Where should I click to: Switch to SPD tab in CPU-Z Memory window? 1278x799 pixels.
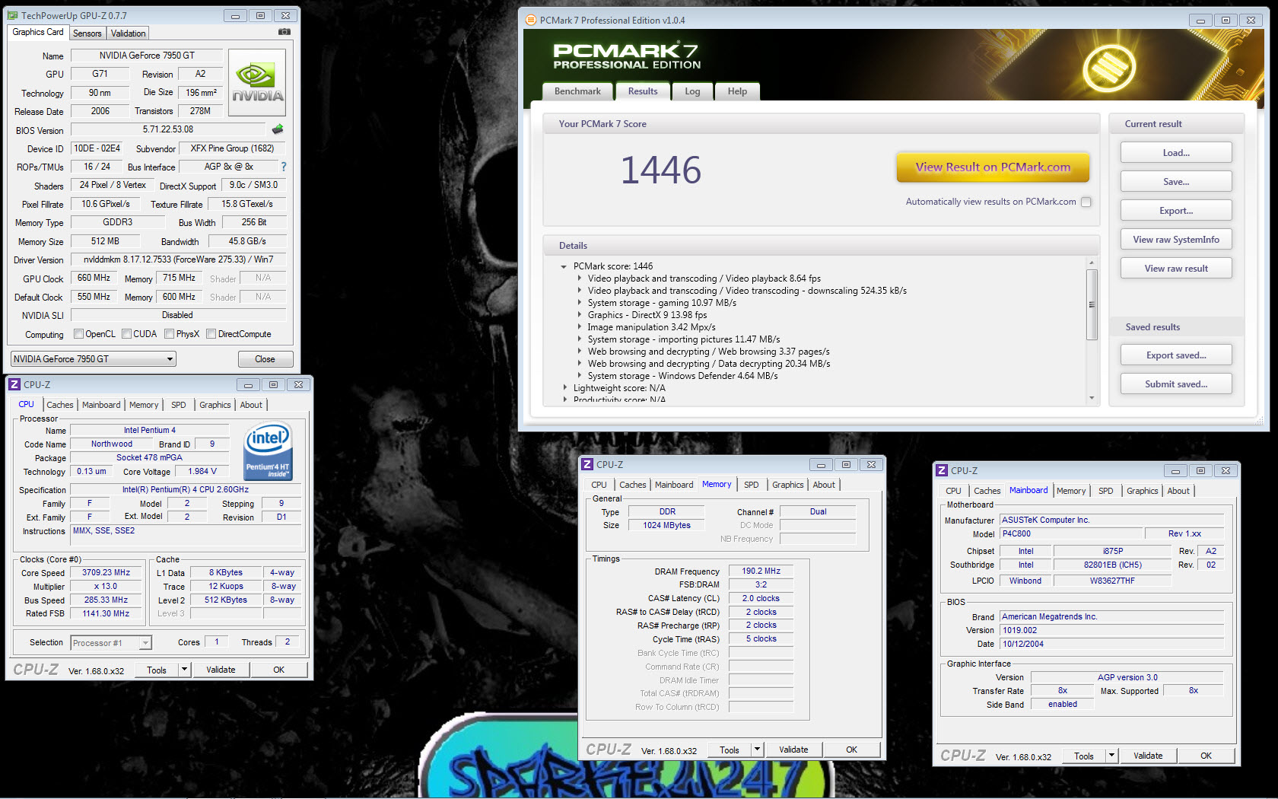coord(751,485)
